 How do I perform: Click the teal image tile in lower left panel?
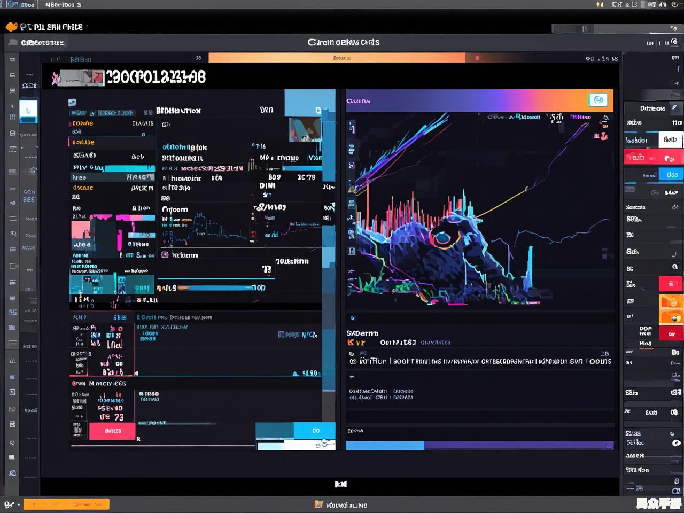point(111,284)
